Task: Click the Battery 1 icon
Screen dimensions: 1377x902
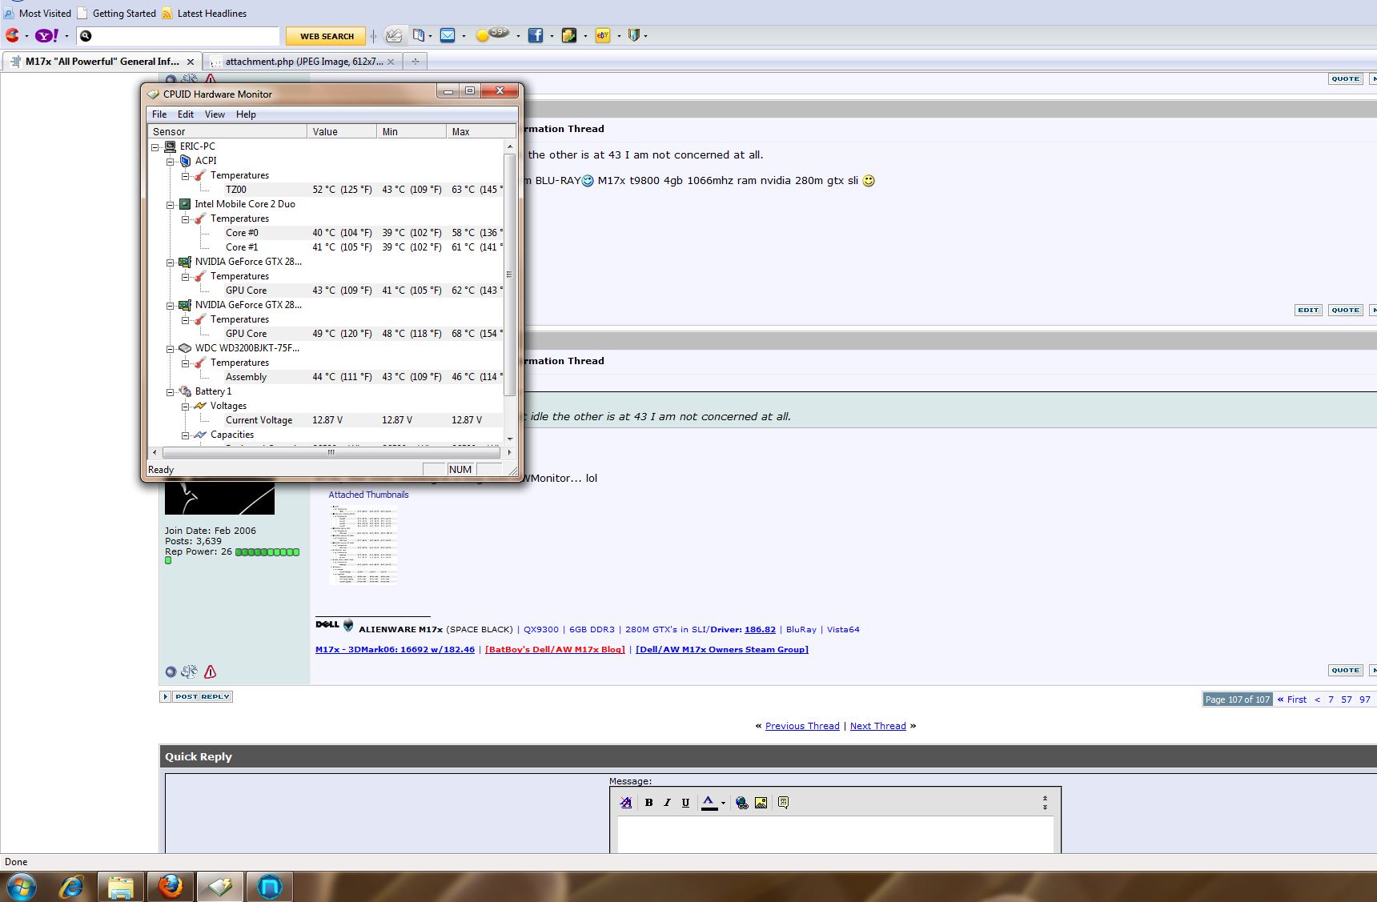Action: (185, 391)
